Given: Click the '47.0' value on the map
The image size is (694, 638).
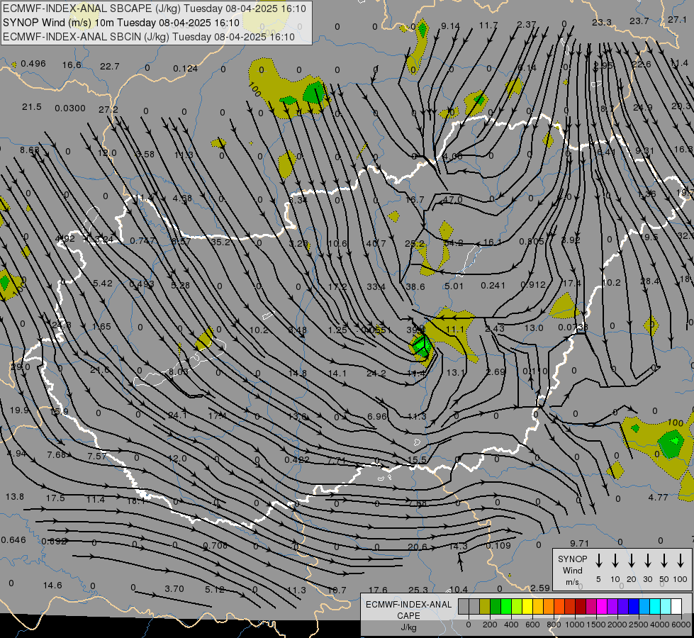Looking at the screenshot, I should [x=452, y=200].
